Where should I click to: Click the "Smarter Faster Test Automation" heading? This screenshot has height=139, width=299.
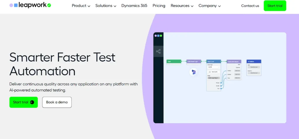pos(62,64)
